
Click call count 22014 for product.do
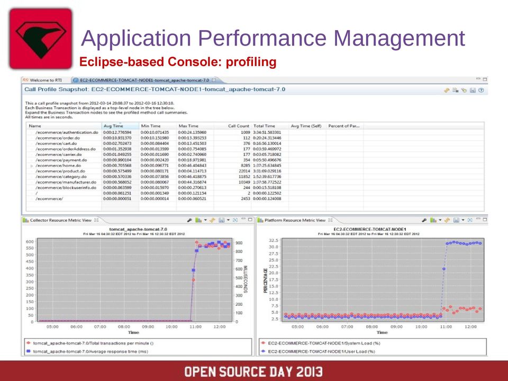pyautogui.click(x=244, y=171)
